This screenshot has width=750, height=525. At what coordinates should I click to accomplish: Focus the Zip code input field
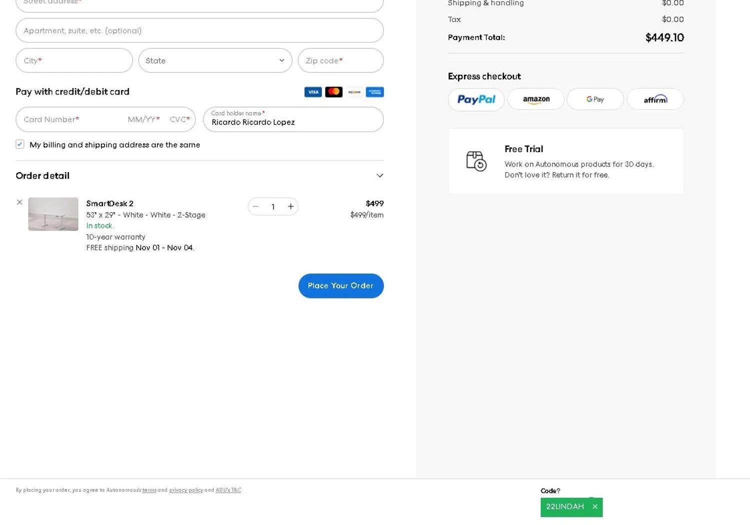pos(341,60)
